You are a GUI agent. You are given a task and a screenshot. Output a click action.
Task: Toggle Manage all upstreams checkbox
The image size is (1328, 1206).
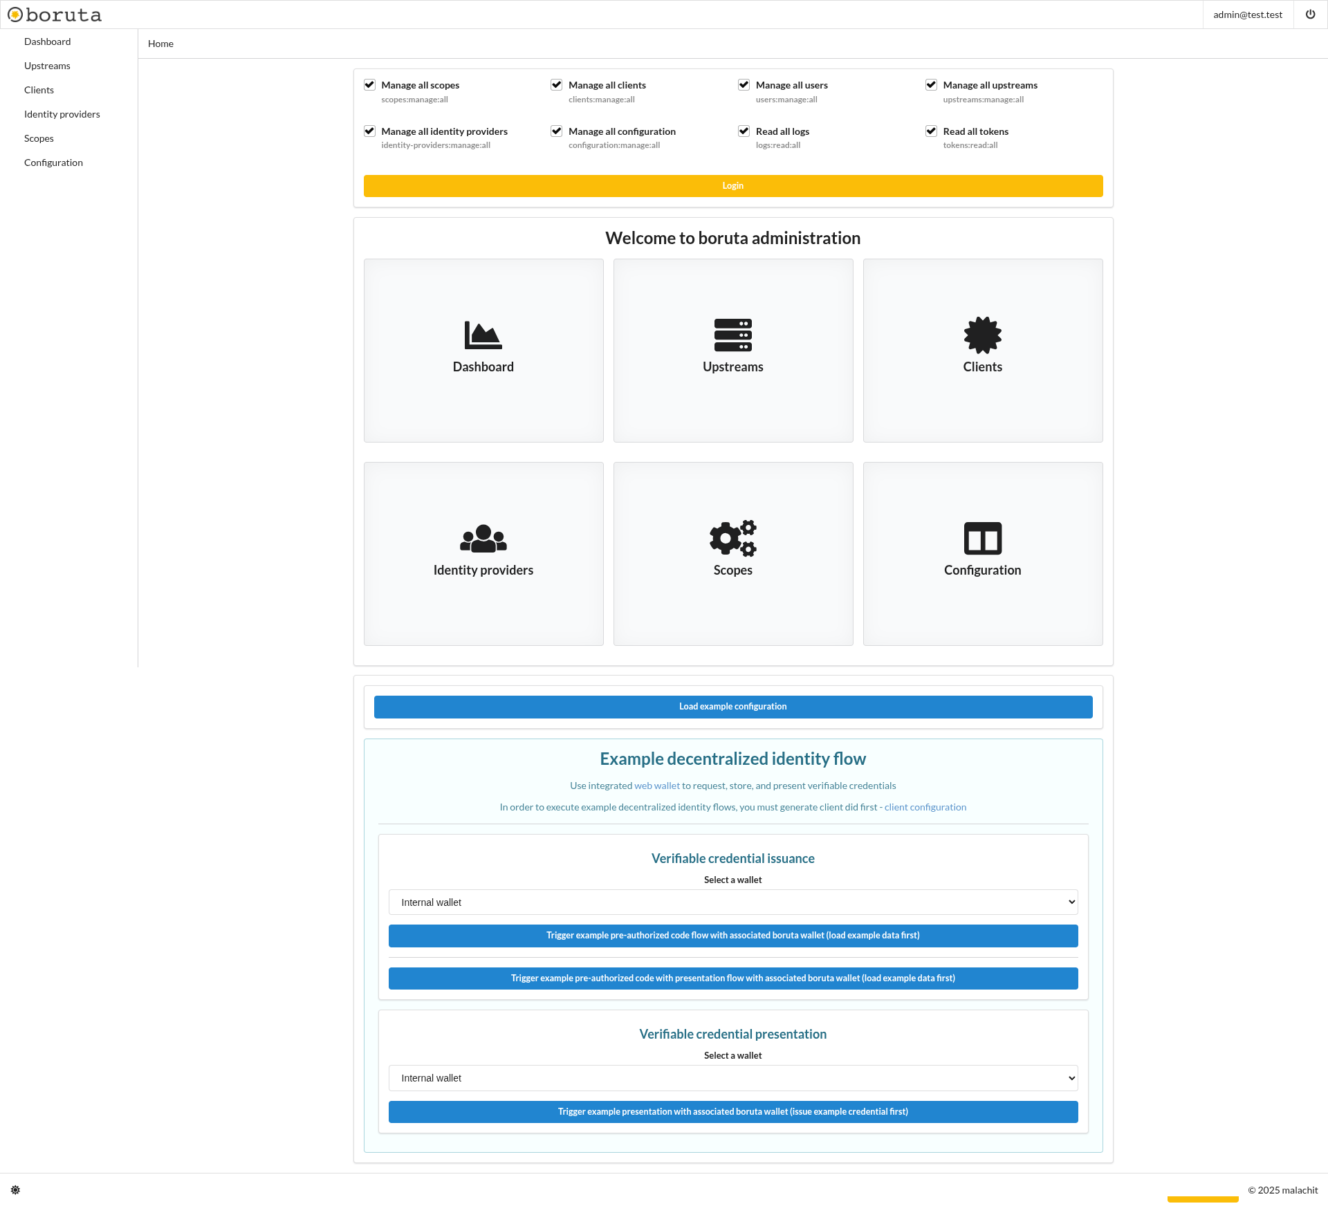tap(931, 84)
